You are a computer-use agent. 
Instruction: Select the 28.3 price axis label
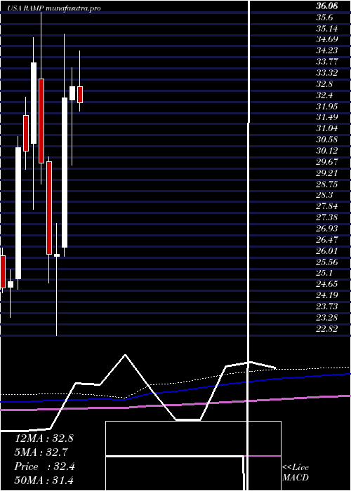pyautogui.click(x=324, y=195)
